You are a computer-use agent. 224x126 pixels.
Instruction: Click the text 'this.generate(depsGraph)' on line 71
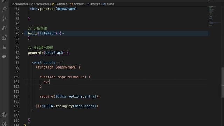point(53,9)
